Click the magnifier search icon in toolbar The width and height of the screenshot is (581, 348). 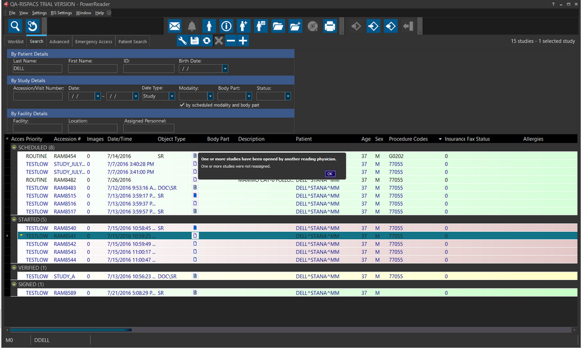15,26
